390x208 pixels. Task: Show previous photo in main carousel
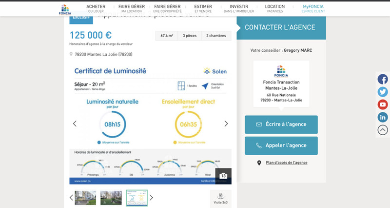75,124
